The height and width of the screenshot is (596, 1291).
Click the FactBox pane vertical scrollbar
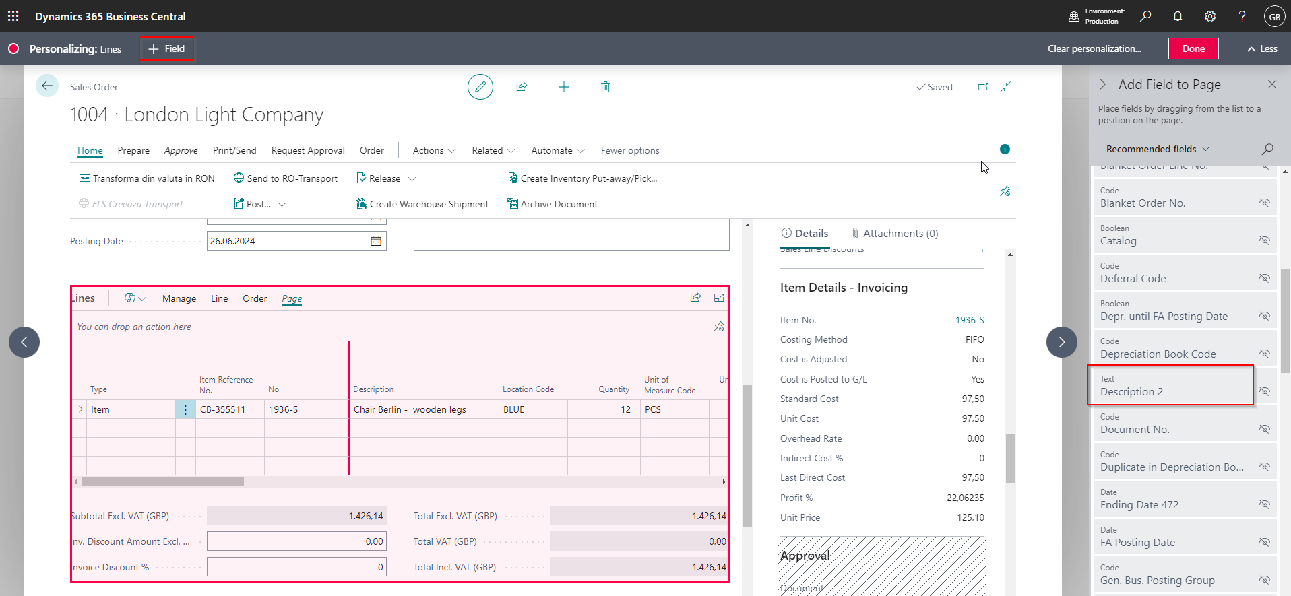coord(1010,458)
